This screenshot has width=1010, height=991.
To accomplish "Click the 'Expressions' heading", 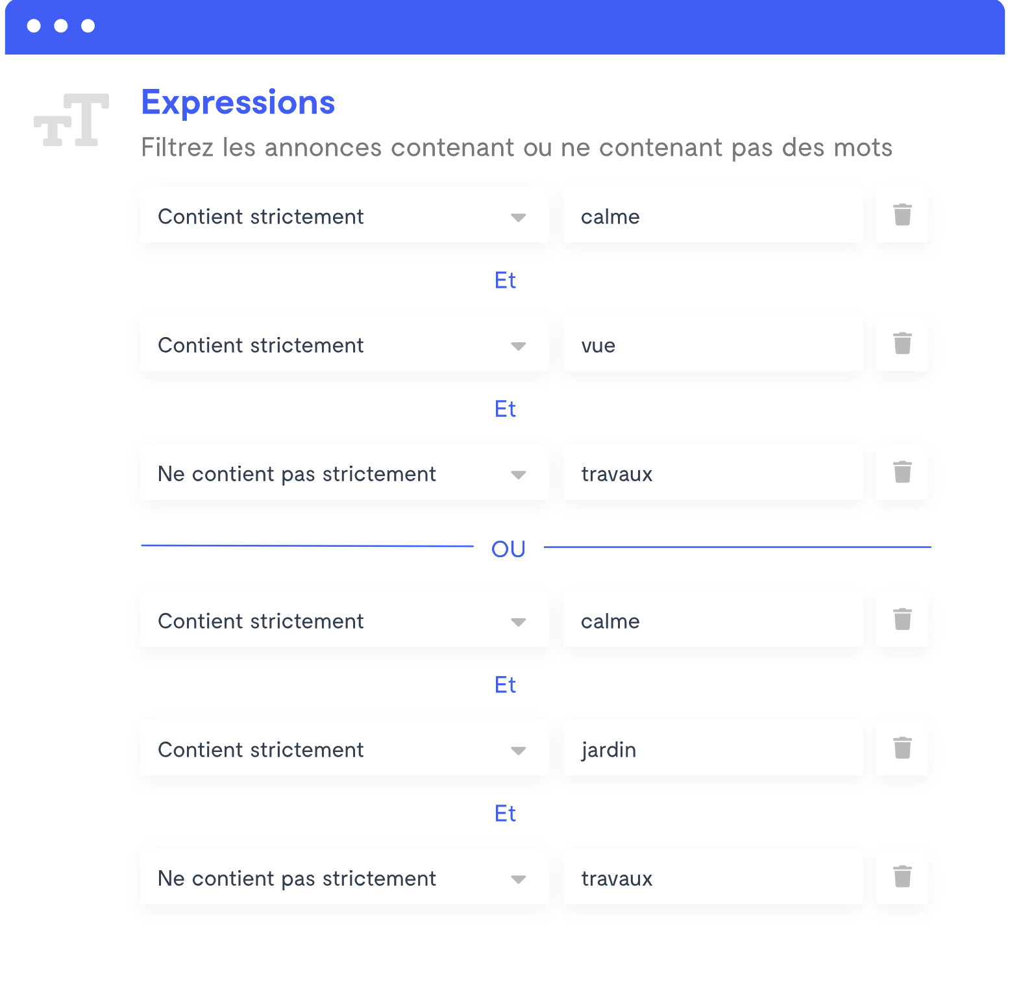I will pos(238,103).
